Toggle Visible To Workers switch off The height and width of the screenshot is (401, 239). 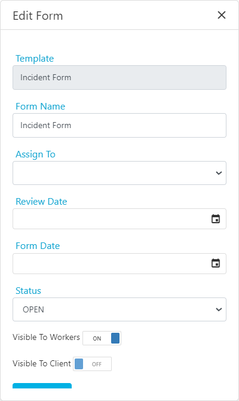coord(102,338)
